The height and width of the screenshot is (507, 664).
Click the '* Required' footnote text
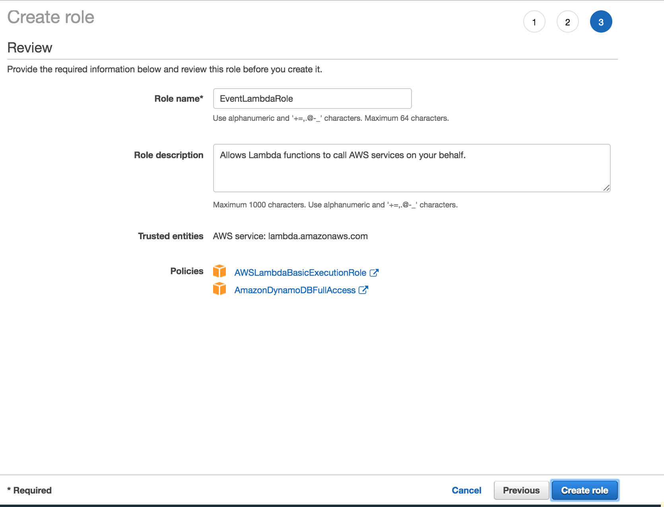[29, 490]
